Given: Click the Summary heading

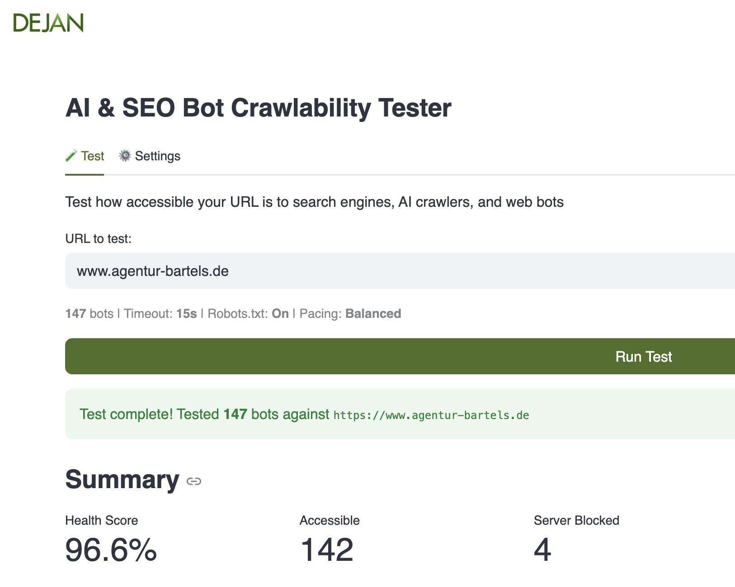Looking at the screenshot, I should coord(122,480).
